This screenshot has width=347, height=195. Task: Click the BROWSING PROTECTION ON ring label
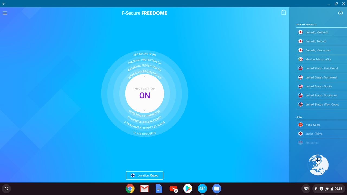(144, 67)
